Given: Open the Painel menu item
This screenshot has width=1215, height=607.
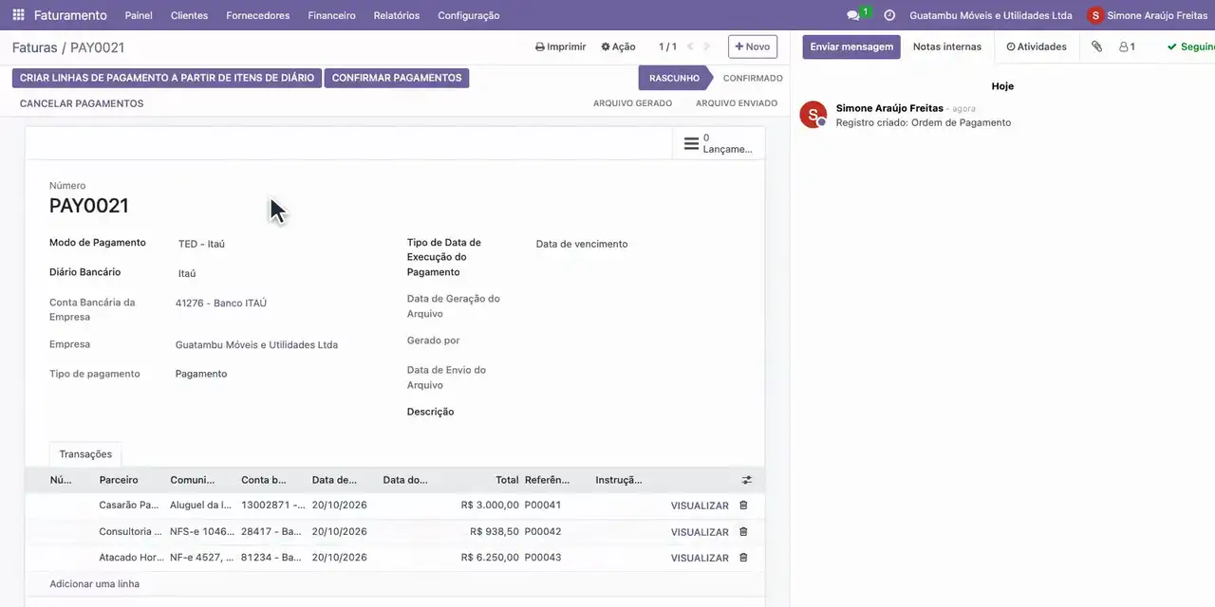Looking at the screenshot, I should (139, 15).
